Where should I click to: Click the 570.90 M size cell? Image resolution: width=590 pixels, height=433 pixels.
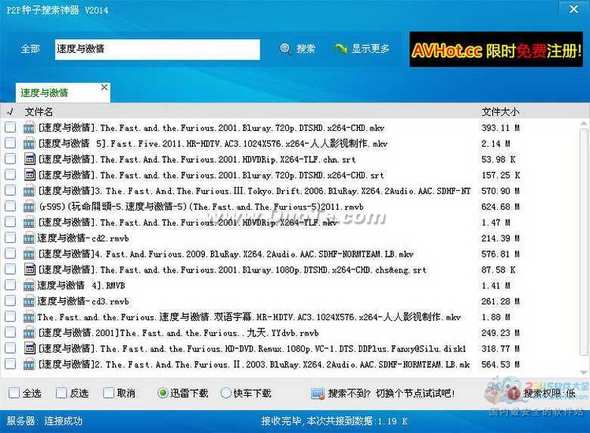tap(501, 191)
